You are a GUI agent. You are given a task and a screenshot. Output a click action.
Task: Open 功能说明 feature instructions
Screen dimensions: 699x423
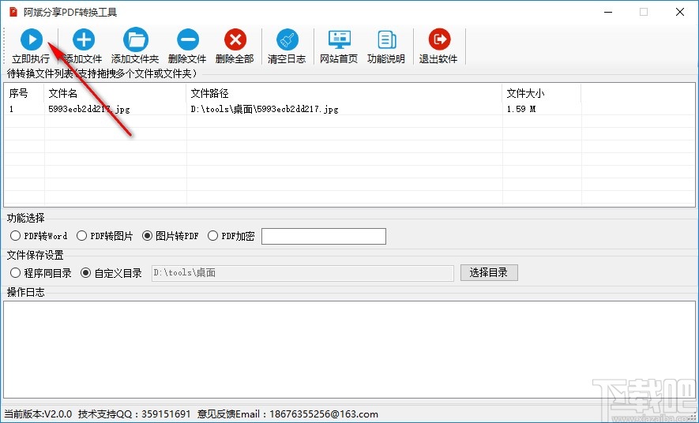tap(386, 47)
